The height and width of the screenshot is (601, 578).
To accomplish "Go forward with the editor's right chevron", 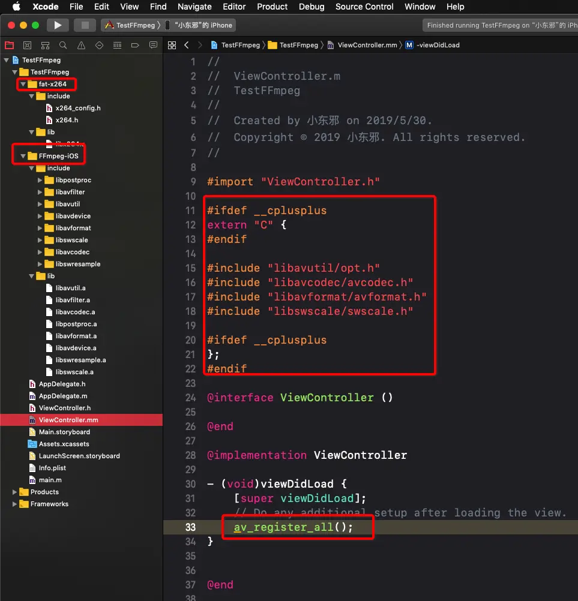I will click(200, 45).
